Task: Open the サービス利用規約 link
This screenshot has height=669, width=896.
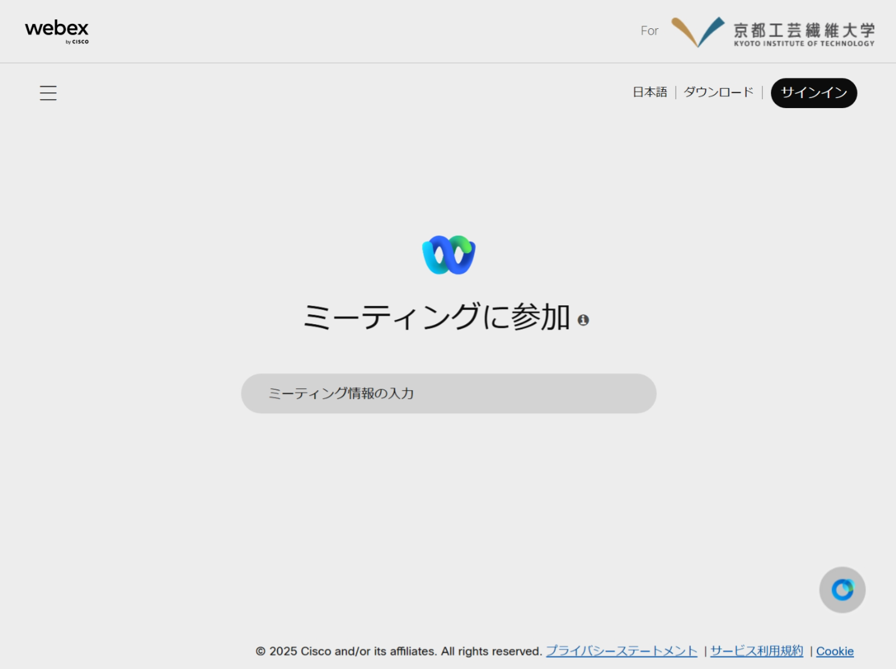Action: (757, 651)
